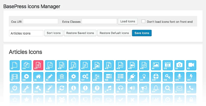Click the video file icon 415
The image size is (206, 106).
tap(132, 65)
